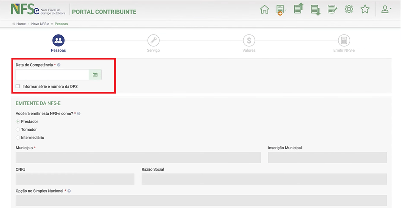
Task: Open the draft document pencil icon
Action: tap(332, 10)
